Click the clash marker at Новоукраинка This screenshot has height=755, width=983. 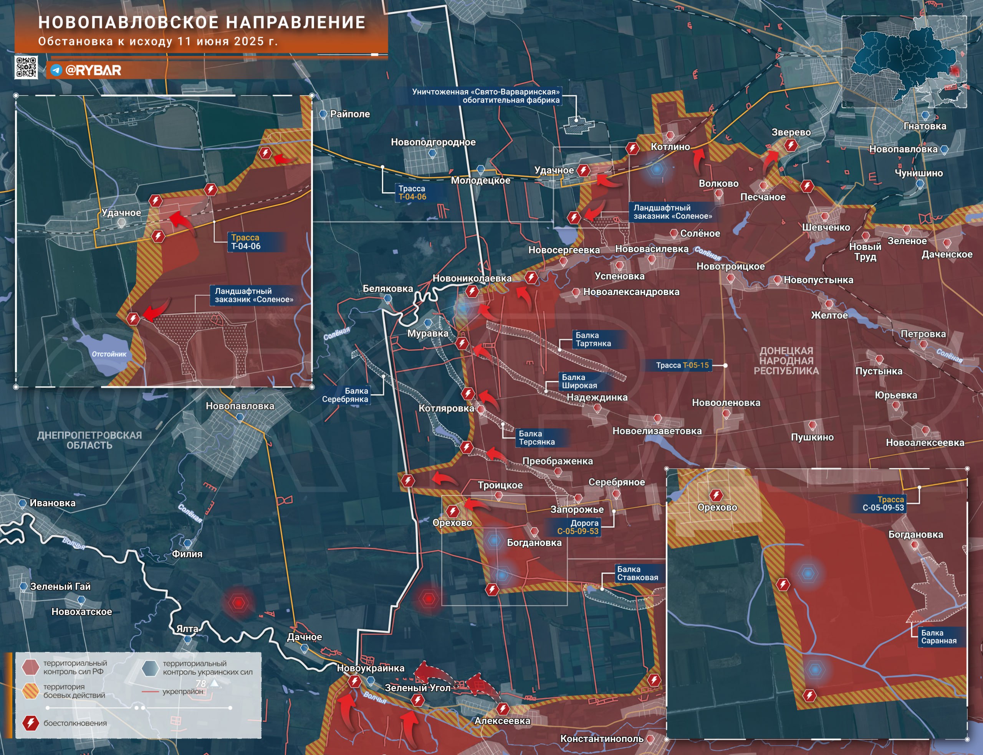click(x=354, y=681)
